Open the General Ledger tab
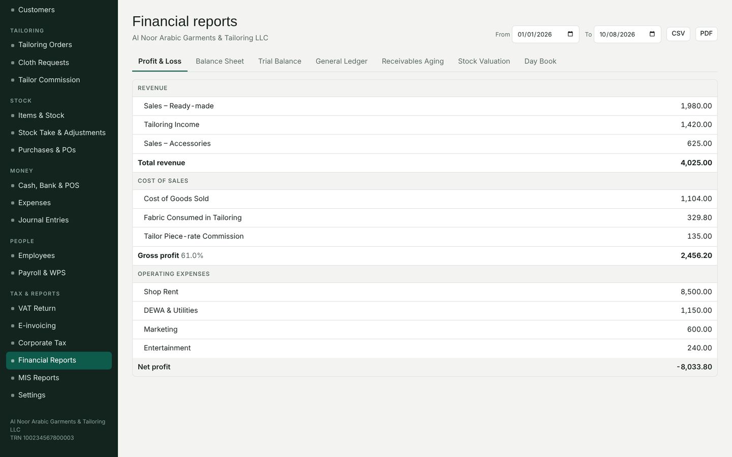The width and height of the screenshot is (732, 457). coord(342,61)
